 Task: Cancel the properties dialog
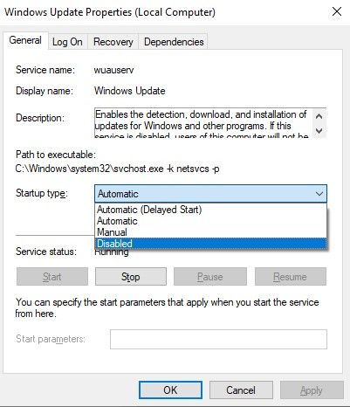(241, 390)
